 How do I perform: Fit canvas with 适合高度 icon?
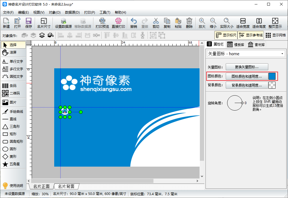point(259,23)
